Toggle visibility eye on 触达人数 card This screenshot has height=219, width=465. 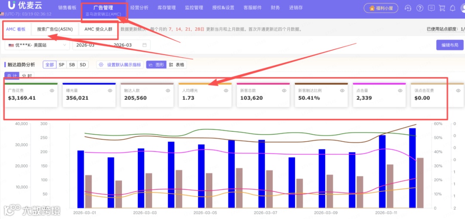point(168,91)
